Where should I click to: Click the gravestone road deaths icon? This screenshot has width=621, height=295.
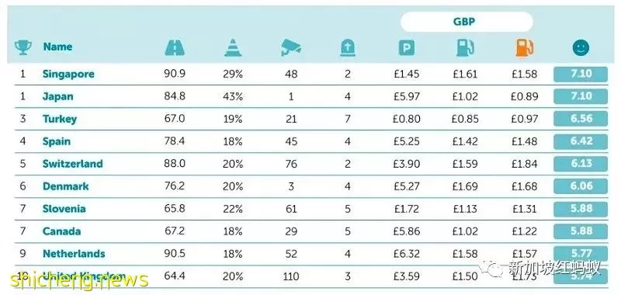(x=348, y=48)
